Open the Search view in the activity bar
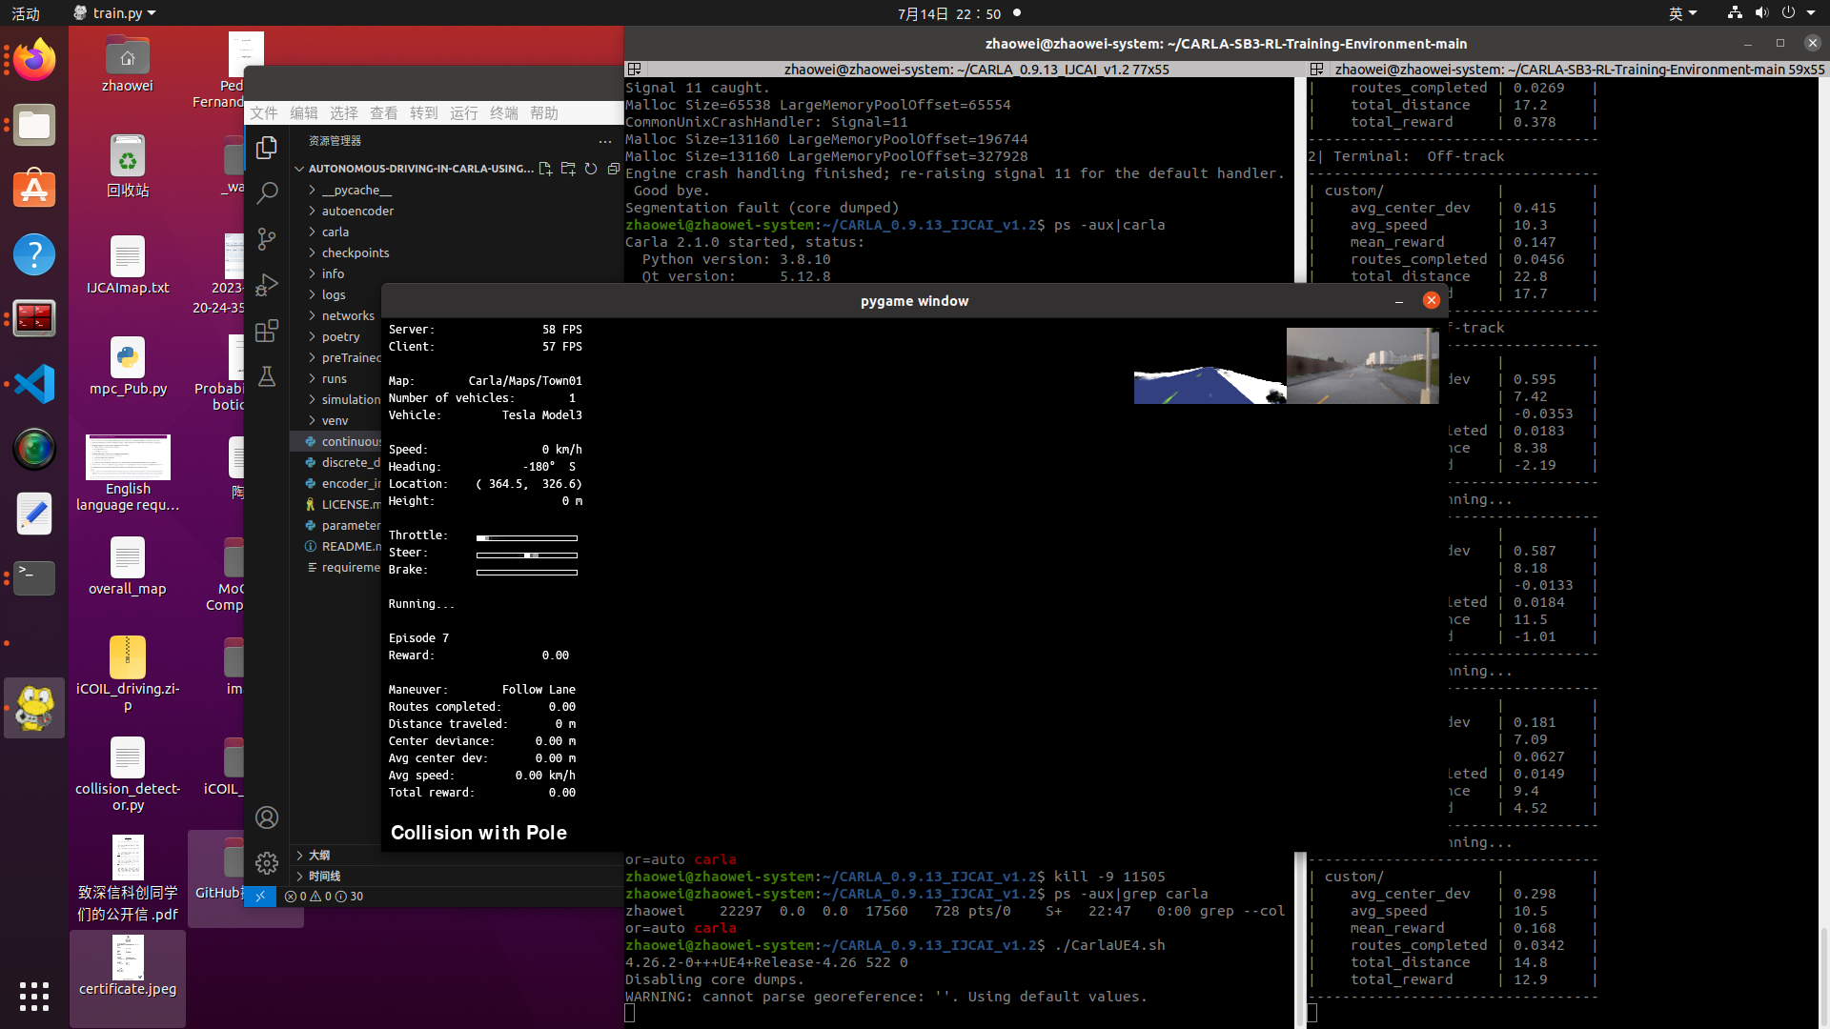The image size is (1830, 1029). click(267, 192)
